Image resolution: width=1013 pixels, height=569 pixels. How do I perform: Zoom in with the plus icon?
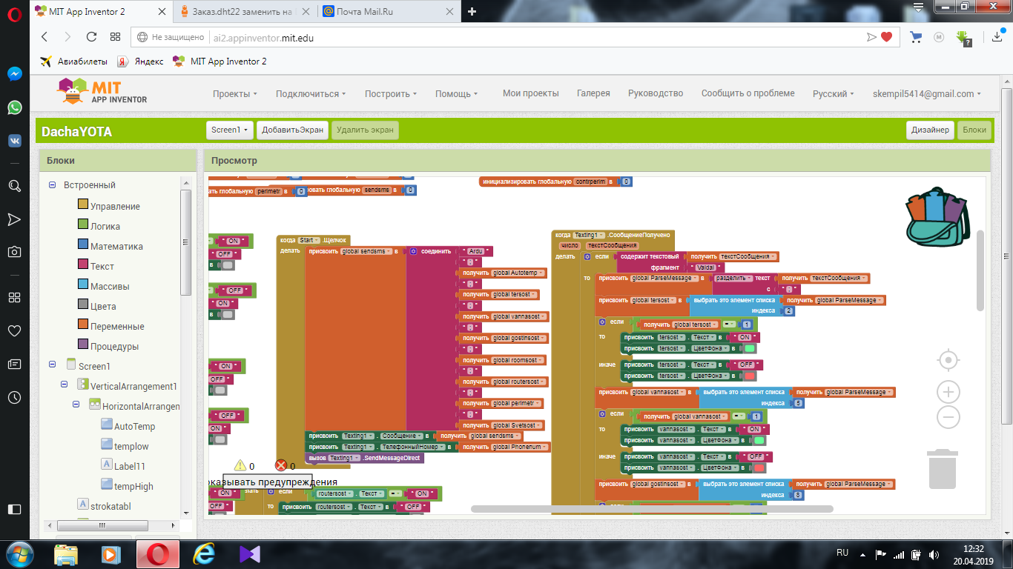(x=948, y=392)
